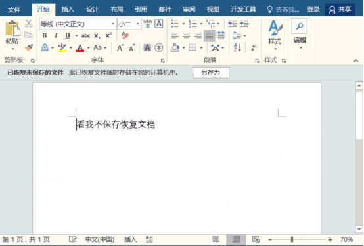Viewport: 364px width, 246px height.
Task: Click the Find magnifier in Editing
Action: [300, 26]
